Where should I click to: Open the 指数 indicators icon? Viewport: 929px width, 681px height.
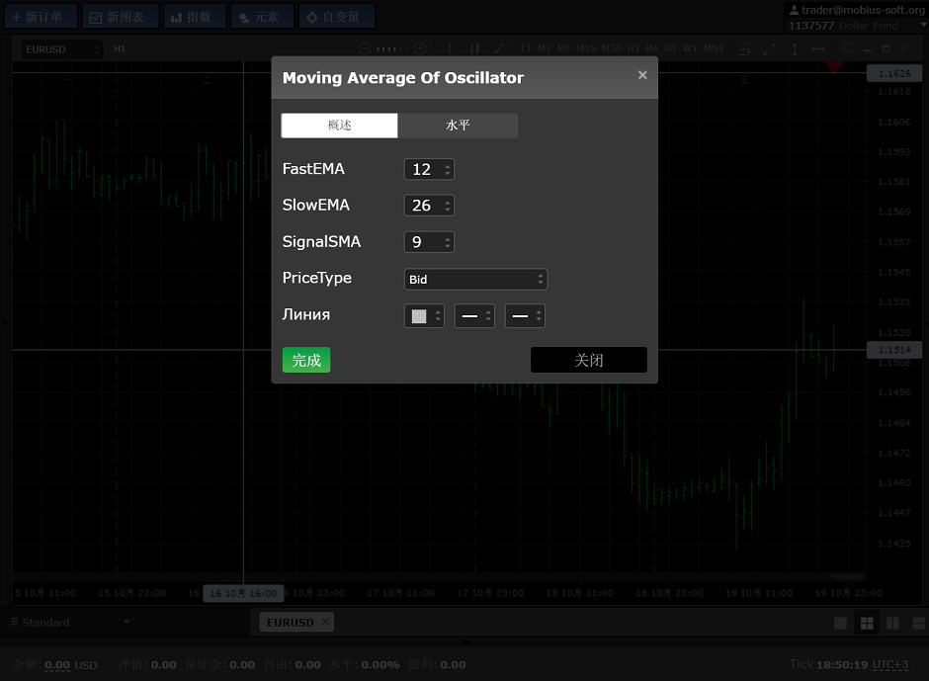click(175, 17)
